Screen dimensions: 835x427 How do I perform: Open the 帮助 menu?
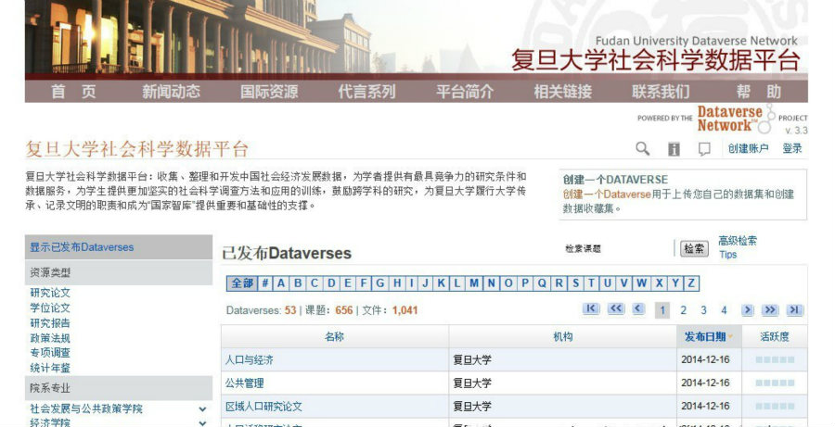pyautogui.click(x=759, y=92)
